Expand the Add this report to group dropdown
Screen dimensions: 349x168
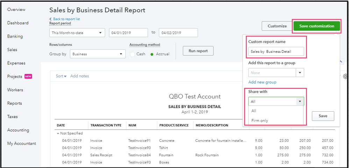[x=300, y=72]
